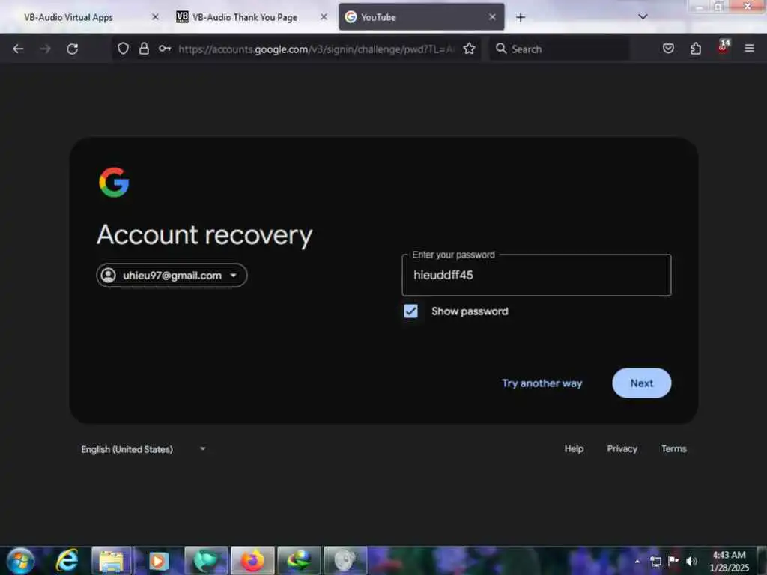Viewport: 767px width, 575px height.
Task: Open the volume speaker tray icon
Action: [691, 562]
